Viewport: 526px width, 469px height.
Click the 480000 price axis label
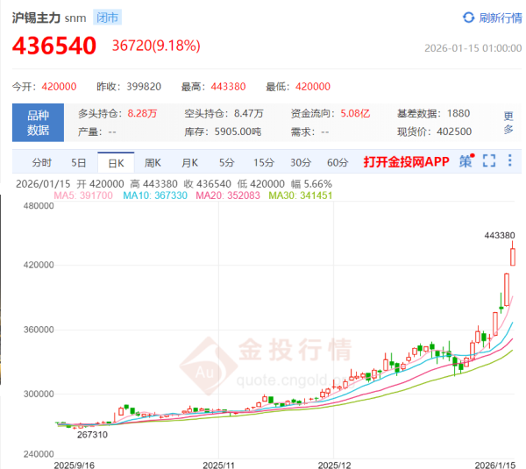tap(39, 206)
